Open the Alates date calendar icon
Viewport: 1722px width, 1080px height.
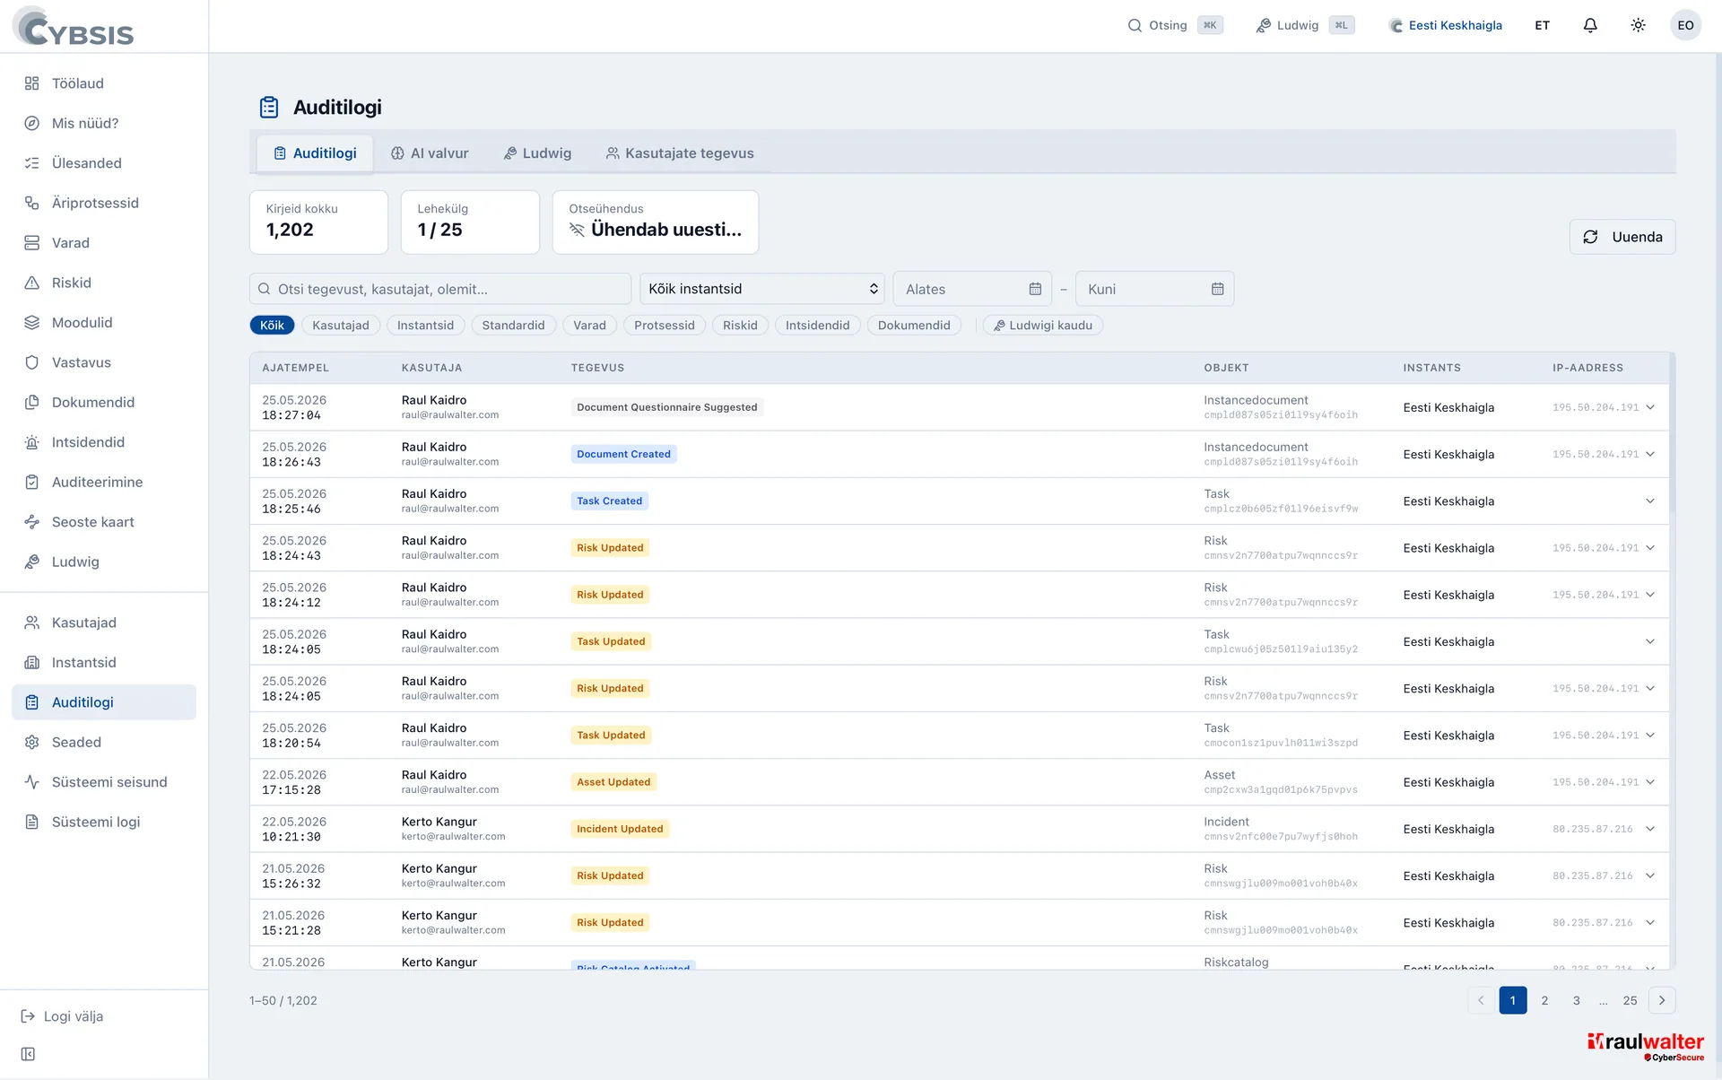point(1035,289)
